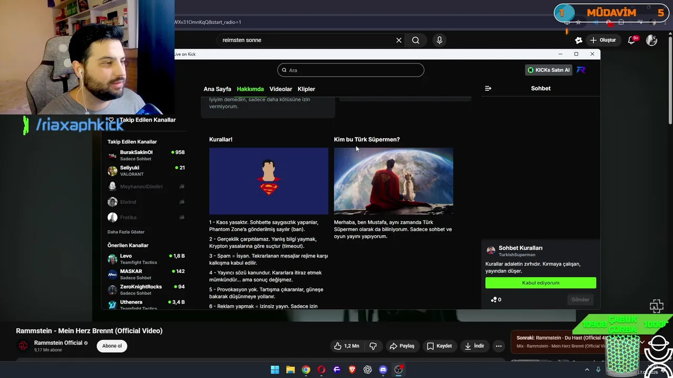Click the YouTube Oluştur create button
The image size is (673, 378).
(603, 40)
